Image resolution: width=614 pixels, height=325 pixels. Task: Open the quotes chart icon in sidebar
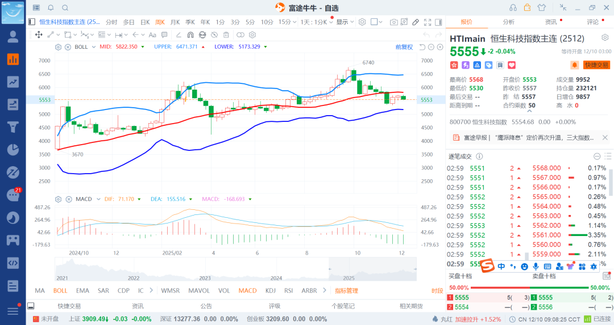pyautogui.click(x=13, y=60)
